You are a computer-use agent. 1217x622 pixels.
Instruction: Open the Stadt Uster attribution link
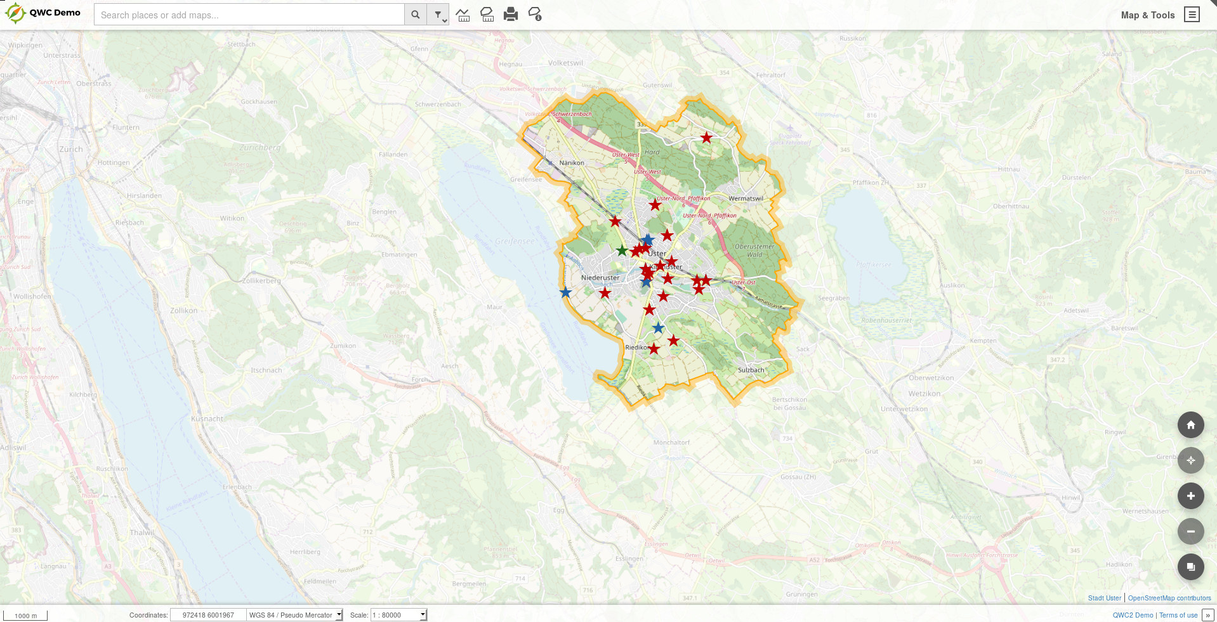1104,598
